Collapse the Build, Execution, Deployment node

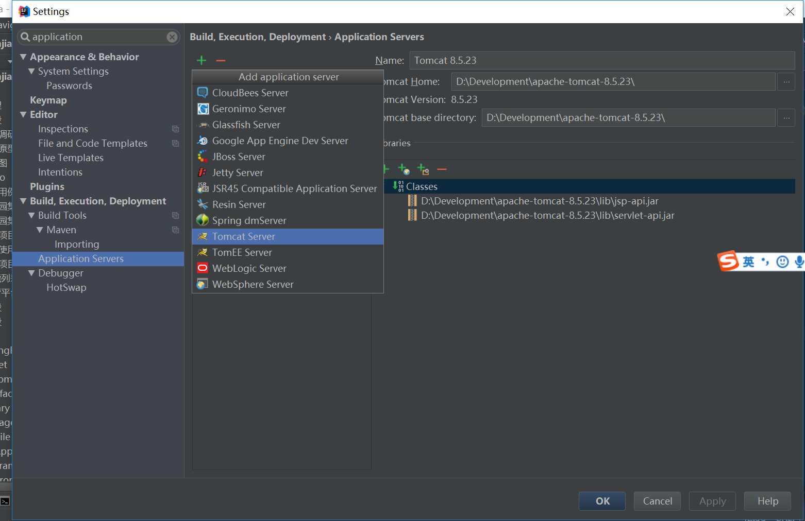(23, 201)
